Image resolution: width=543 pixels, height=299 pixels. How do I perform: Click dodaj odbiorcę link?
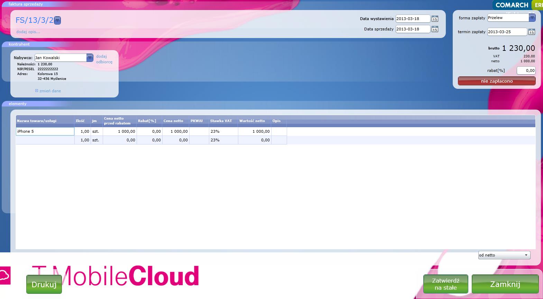tap(104, 59)
